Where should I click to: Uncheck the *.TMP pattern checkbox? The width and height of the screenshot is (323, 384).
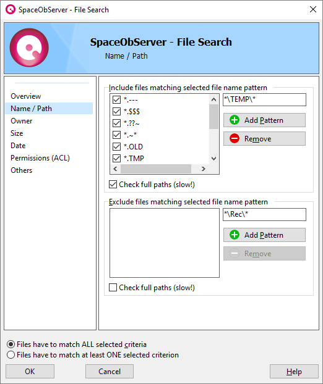(116, 159)
